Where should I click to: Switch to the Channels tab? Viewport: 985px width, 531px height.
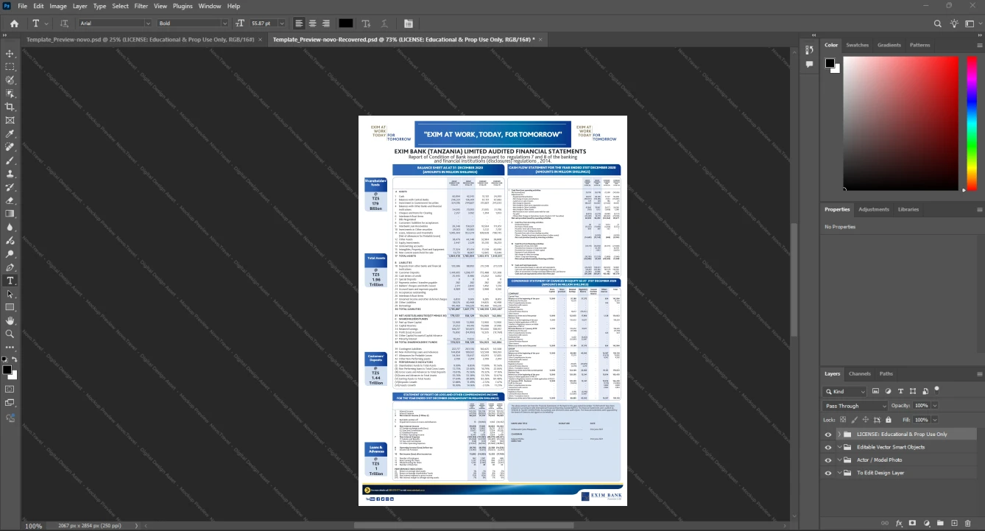[859, 374]
